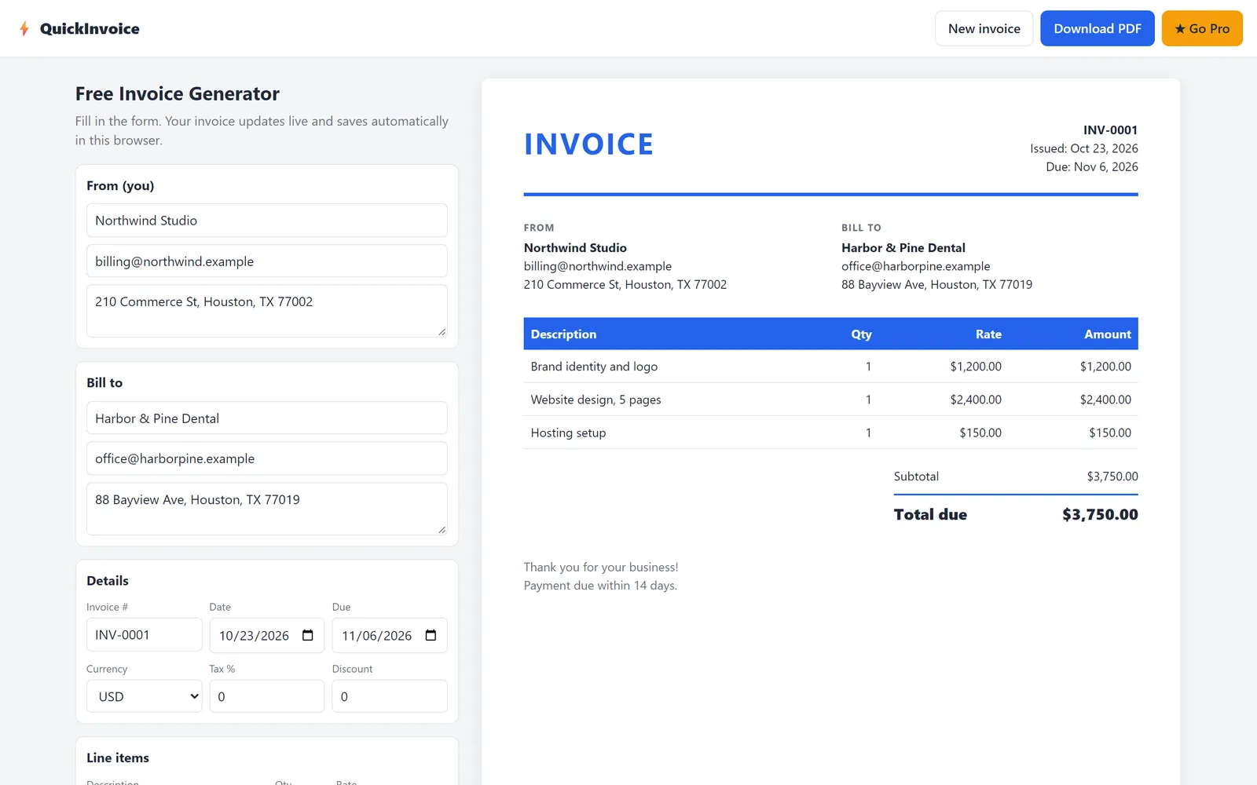Click the Description column header
1257x785 pixels.
563,334
